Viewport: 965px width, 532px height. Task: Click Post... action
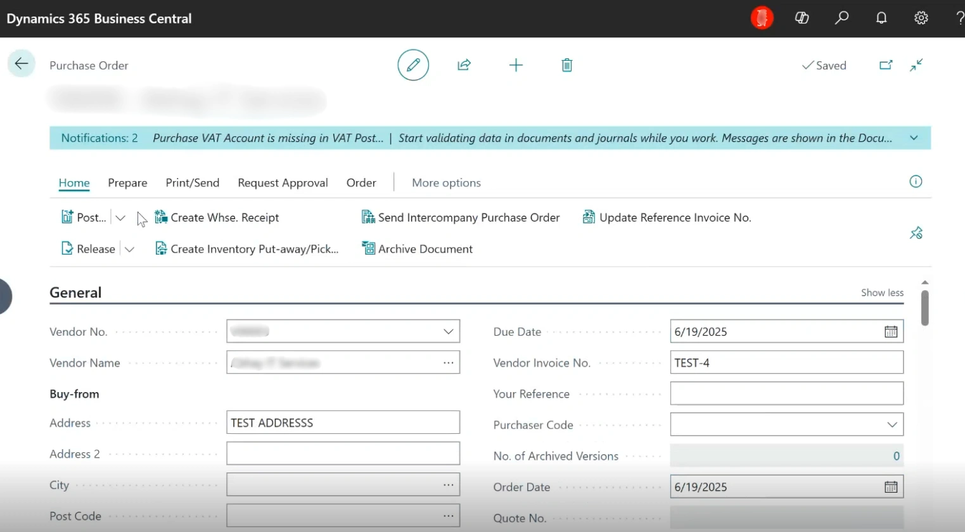(x=84, y=217)
